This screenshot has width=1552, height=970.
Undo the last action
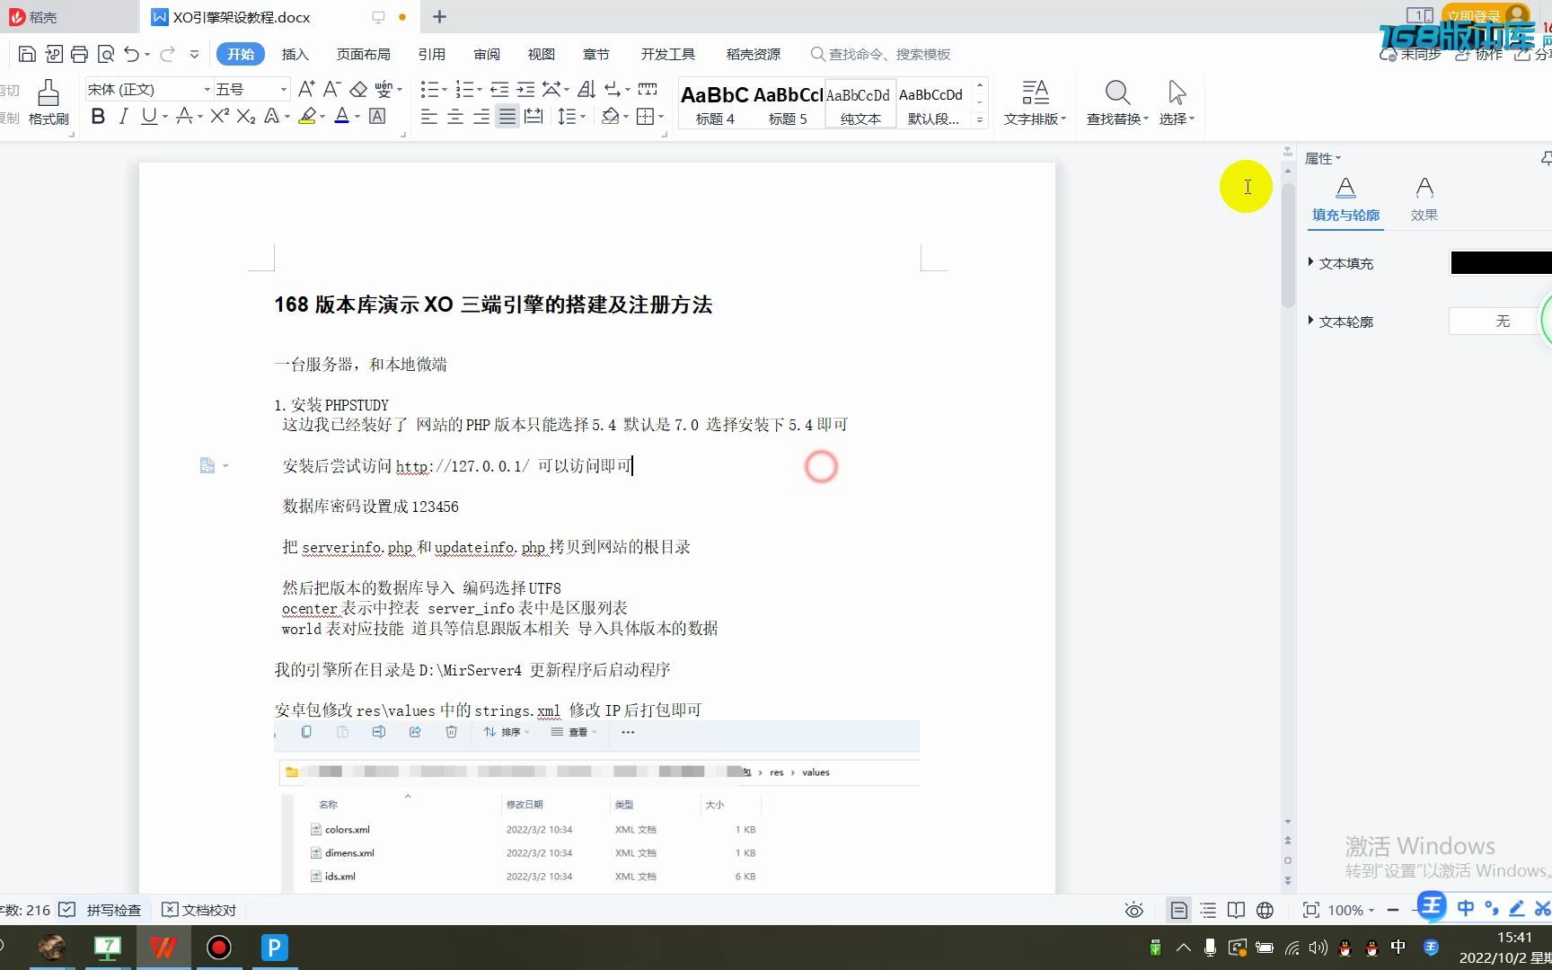[132, 54]
